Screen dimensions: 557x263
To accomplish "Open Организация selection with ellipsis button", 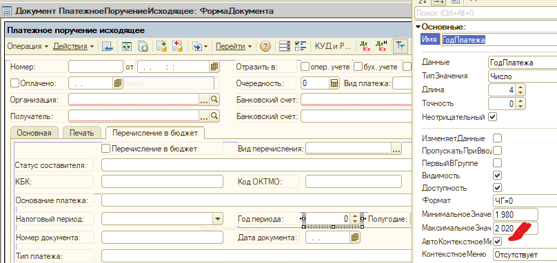I will (204, 100).
